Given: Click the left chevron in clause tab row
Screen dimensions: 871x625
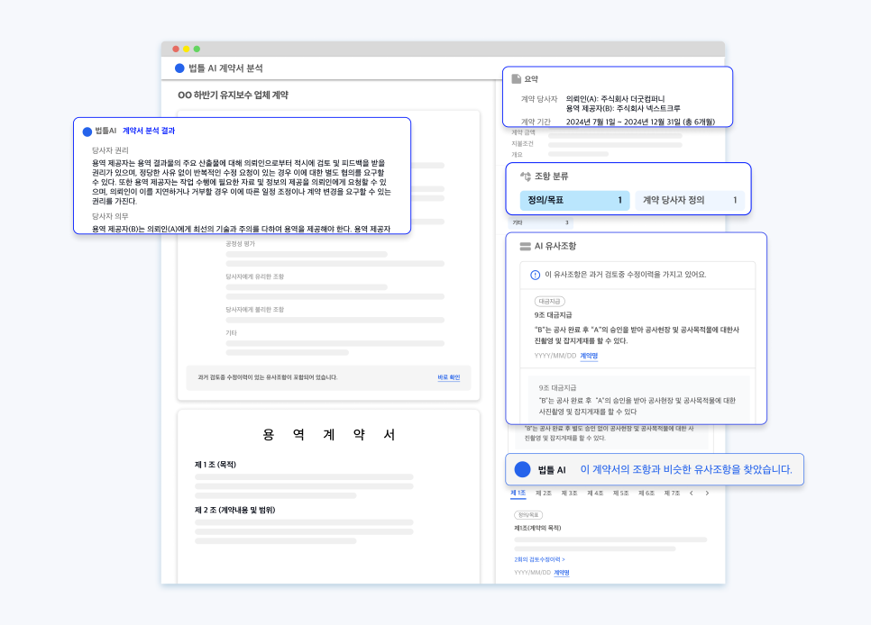Looking at the screenshot, I should pyautogui.click(x=692, y=493).
